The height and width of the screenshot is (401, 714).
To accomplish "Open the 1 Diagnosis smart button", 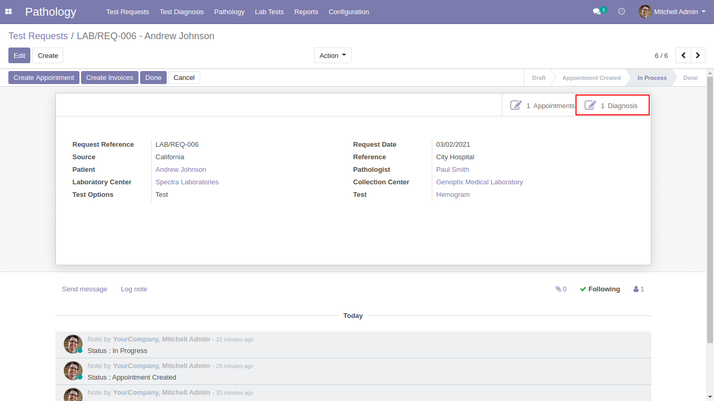I will (612, 105).
